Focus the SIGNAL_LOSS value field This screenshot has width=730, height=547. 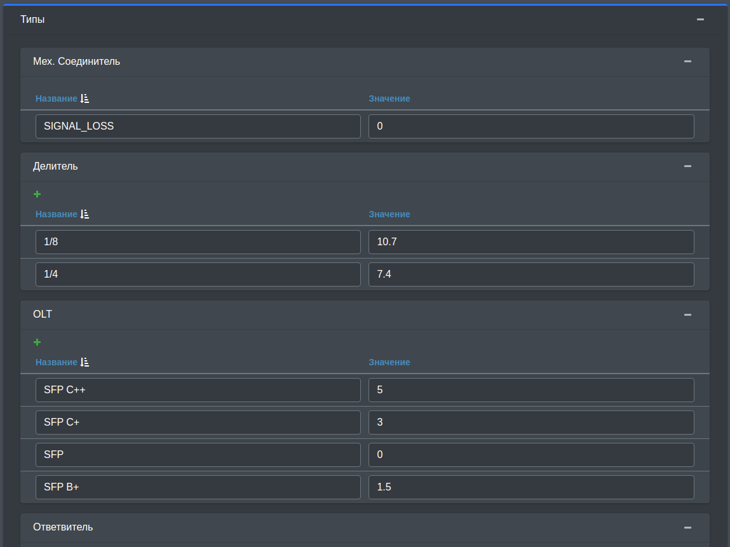point(531,126)
